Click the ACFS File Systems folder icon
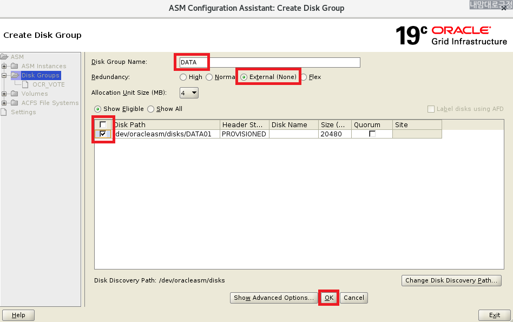513x322 pixels. tap(15, 103)
